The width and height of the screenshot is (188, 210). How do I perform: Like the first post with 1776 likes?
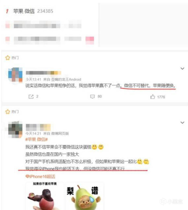click(x=152, y=97)
